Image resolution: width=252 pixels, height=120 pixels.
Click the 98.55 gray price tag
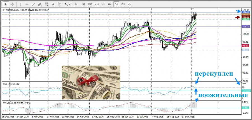point(246,50)
